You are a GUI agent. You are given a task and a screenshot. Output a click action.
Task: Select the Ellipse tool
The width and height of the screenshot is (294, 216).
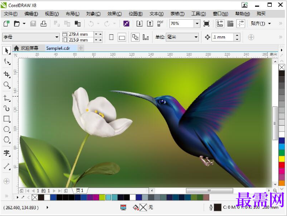[7, 129]
